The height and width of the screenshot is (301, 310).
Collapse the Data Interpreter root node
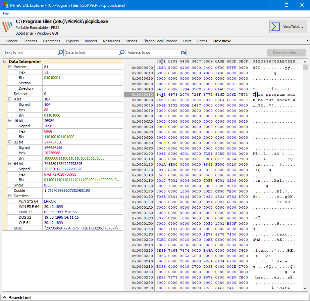(x=5, y=61)
